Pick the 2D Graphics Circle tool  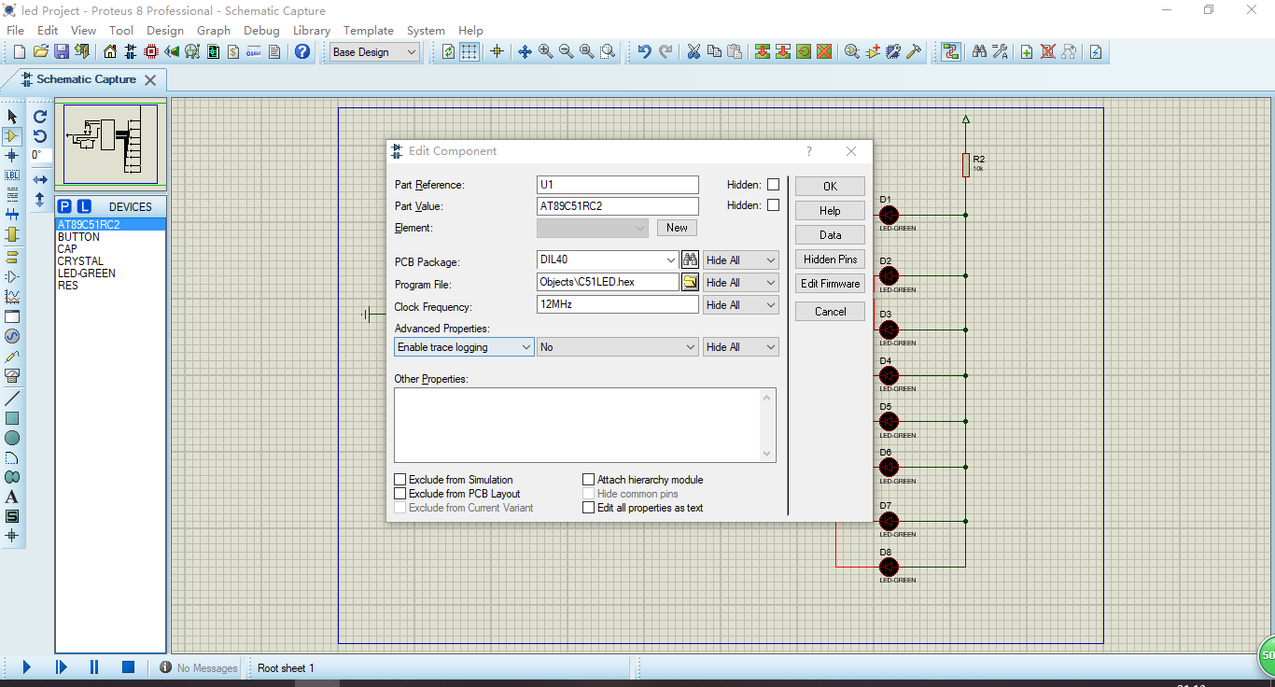tap(12, 438)
